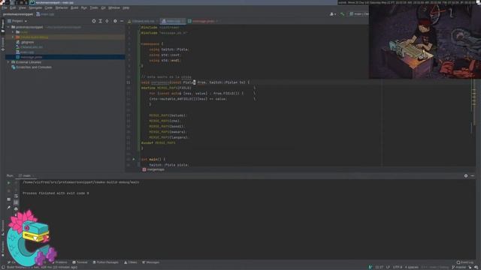Switch to the CMakeLists.txt editor tab
Viewport: 481px width, 270px height.
(142, 21)
